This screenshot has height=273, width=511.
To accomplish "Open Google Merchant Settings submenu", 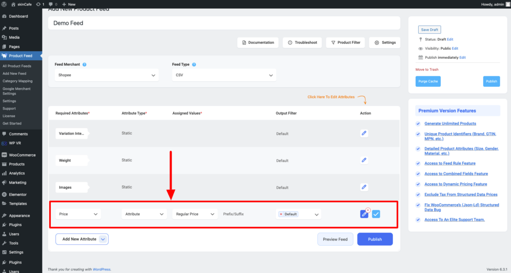I will tap(16, 91).
